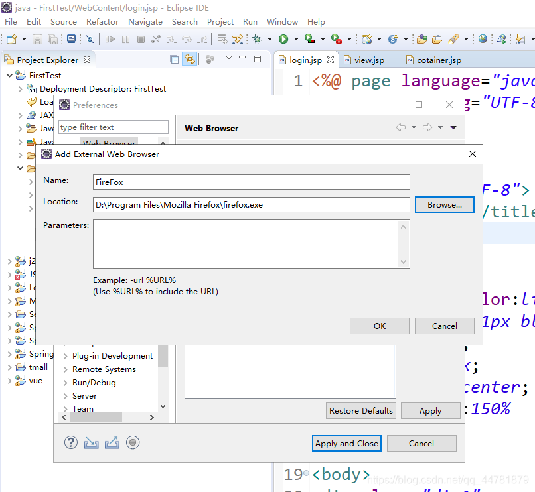This screenshot has width=535, height=492.
Task: Click the Disconnect debug icon
Action: click(x=156, y=39)
